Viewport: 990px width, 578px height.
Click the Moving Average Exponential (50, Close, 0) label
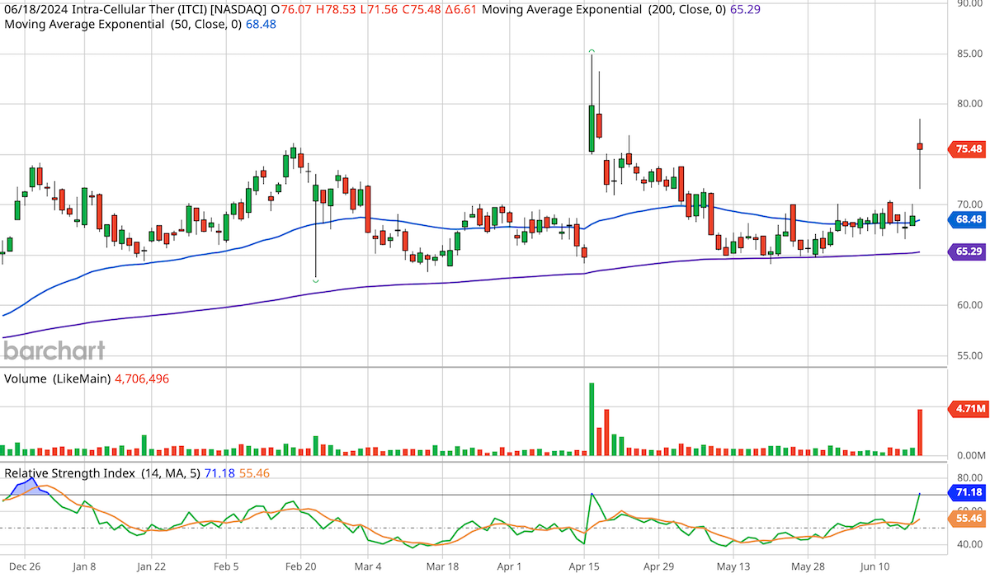[123, 25]
